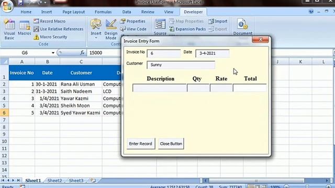Open the Document Panel
Screen dimensions: 335x188
click(243, 27)
